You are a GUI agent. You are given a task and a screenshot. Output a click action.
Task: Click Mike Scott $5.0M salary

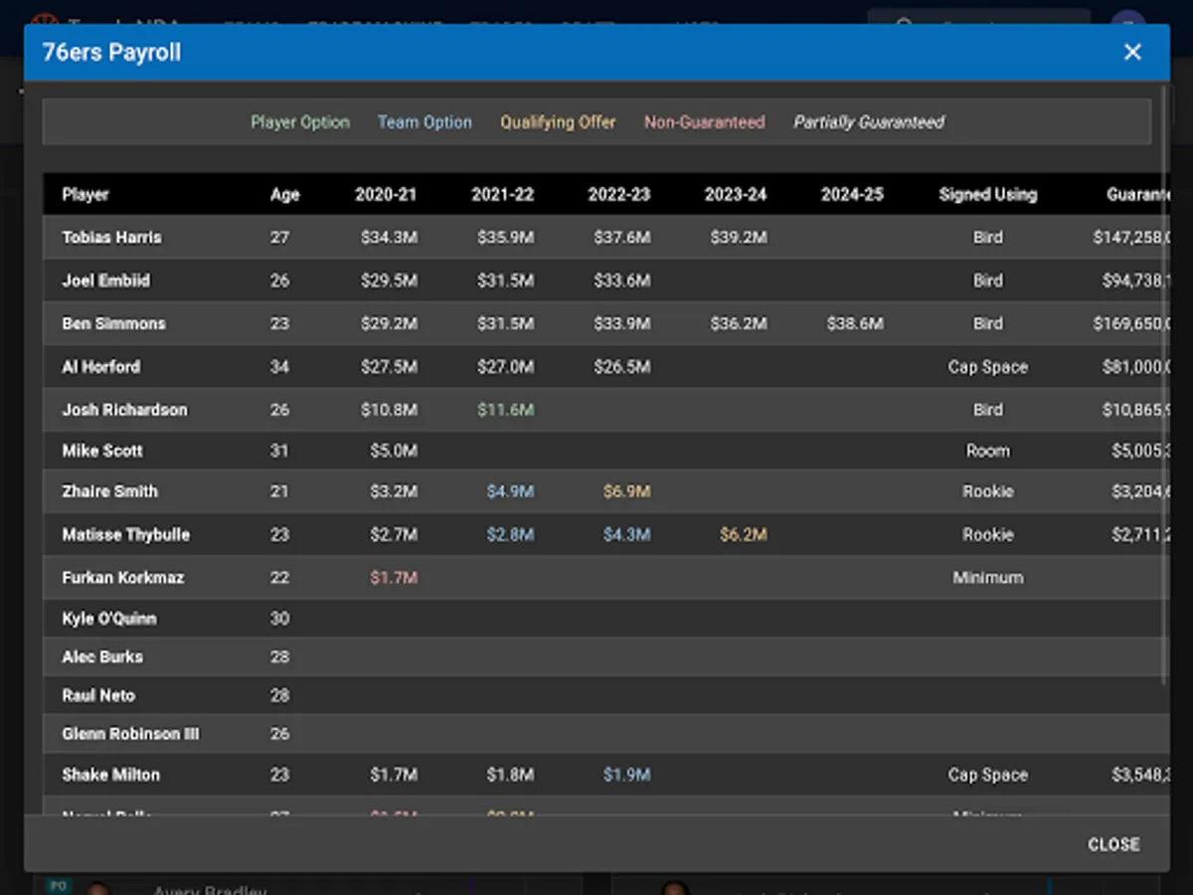394,450
